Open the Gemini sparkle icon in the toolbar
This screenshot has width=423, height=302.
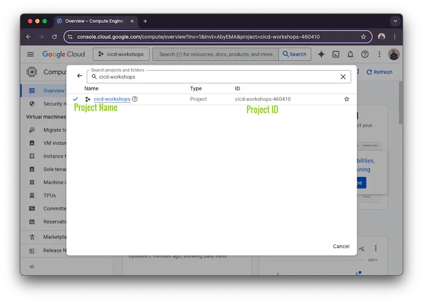(x=321, y=54)
